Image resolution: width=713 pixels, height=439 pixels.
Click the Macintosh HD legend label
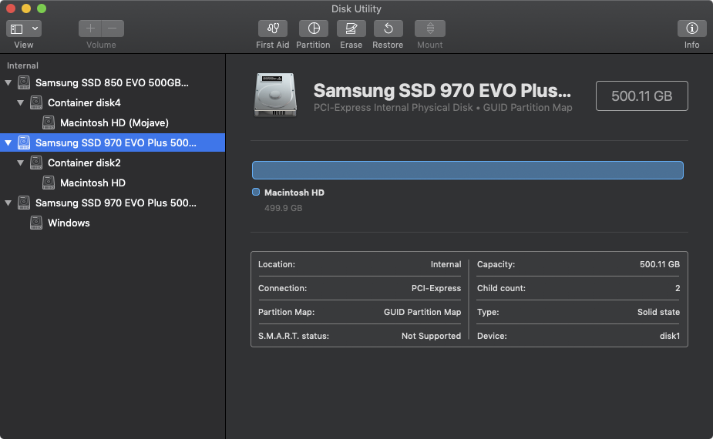pyautogui.click(x=294, y=193)
